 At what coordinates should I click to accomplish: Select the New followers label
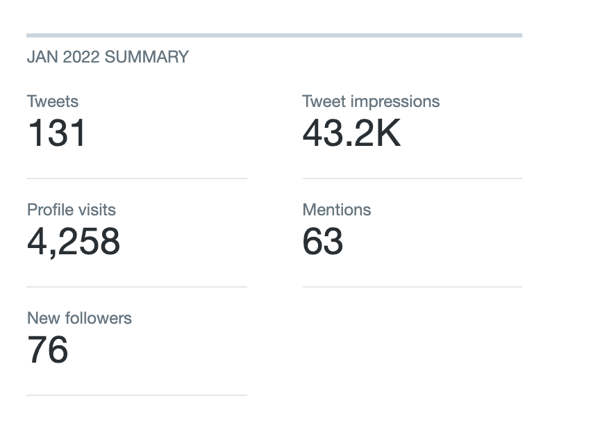tap(79, 318)
